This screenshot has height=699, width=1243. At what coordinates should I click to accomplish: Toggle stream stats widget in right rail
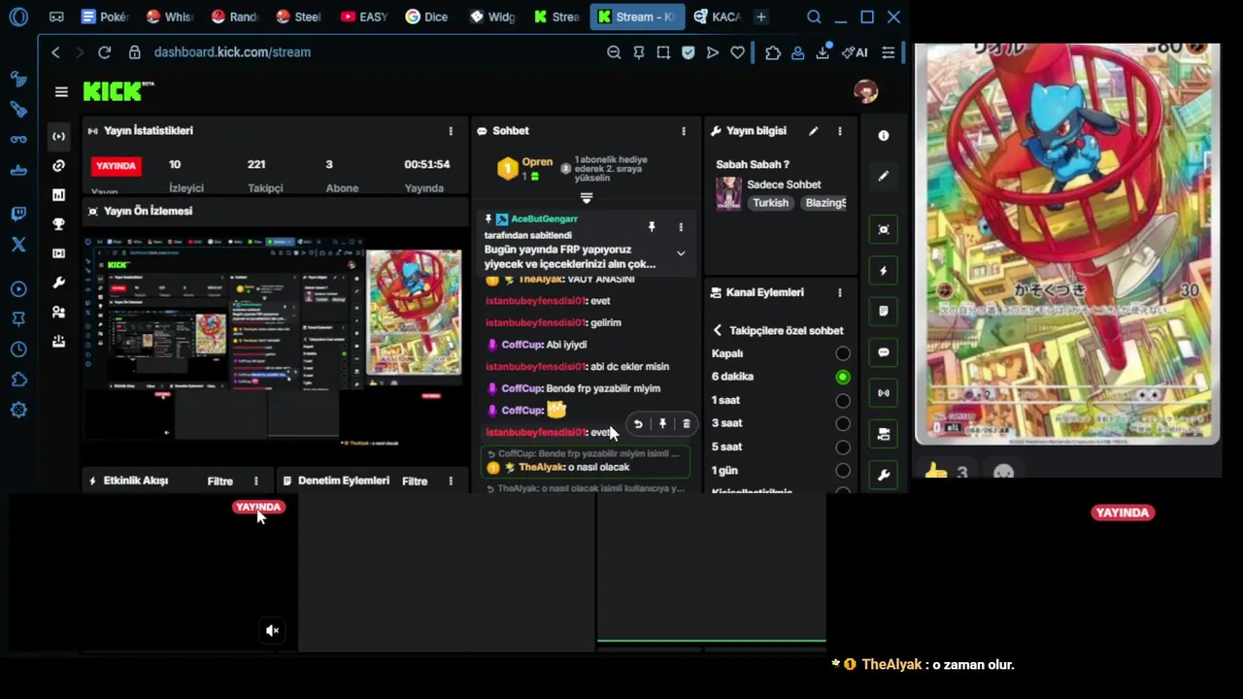pyautogui.click(x=884, y=393)
